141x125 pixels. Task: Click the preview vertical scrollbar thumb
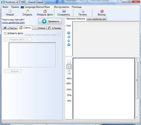137,80
